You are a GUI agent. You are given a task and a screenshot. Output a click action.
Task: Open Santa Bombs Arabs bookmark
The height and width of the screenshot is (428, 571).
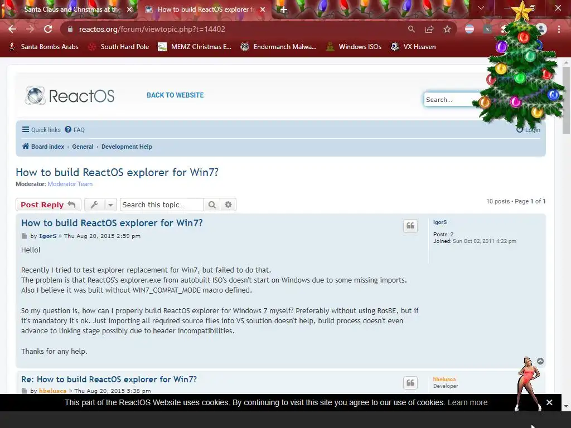pyautogui.click(x=43, y=47)
